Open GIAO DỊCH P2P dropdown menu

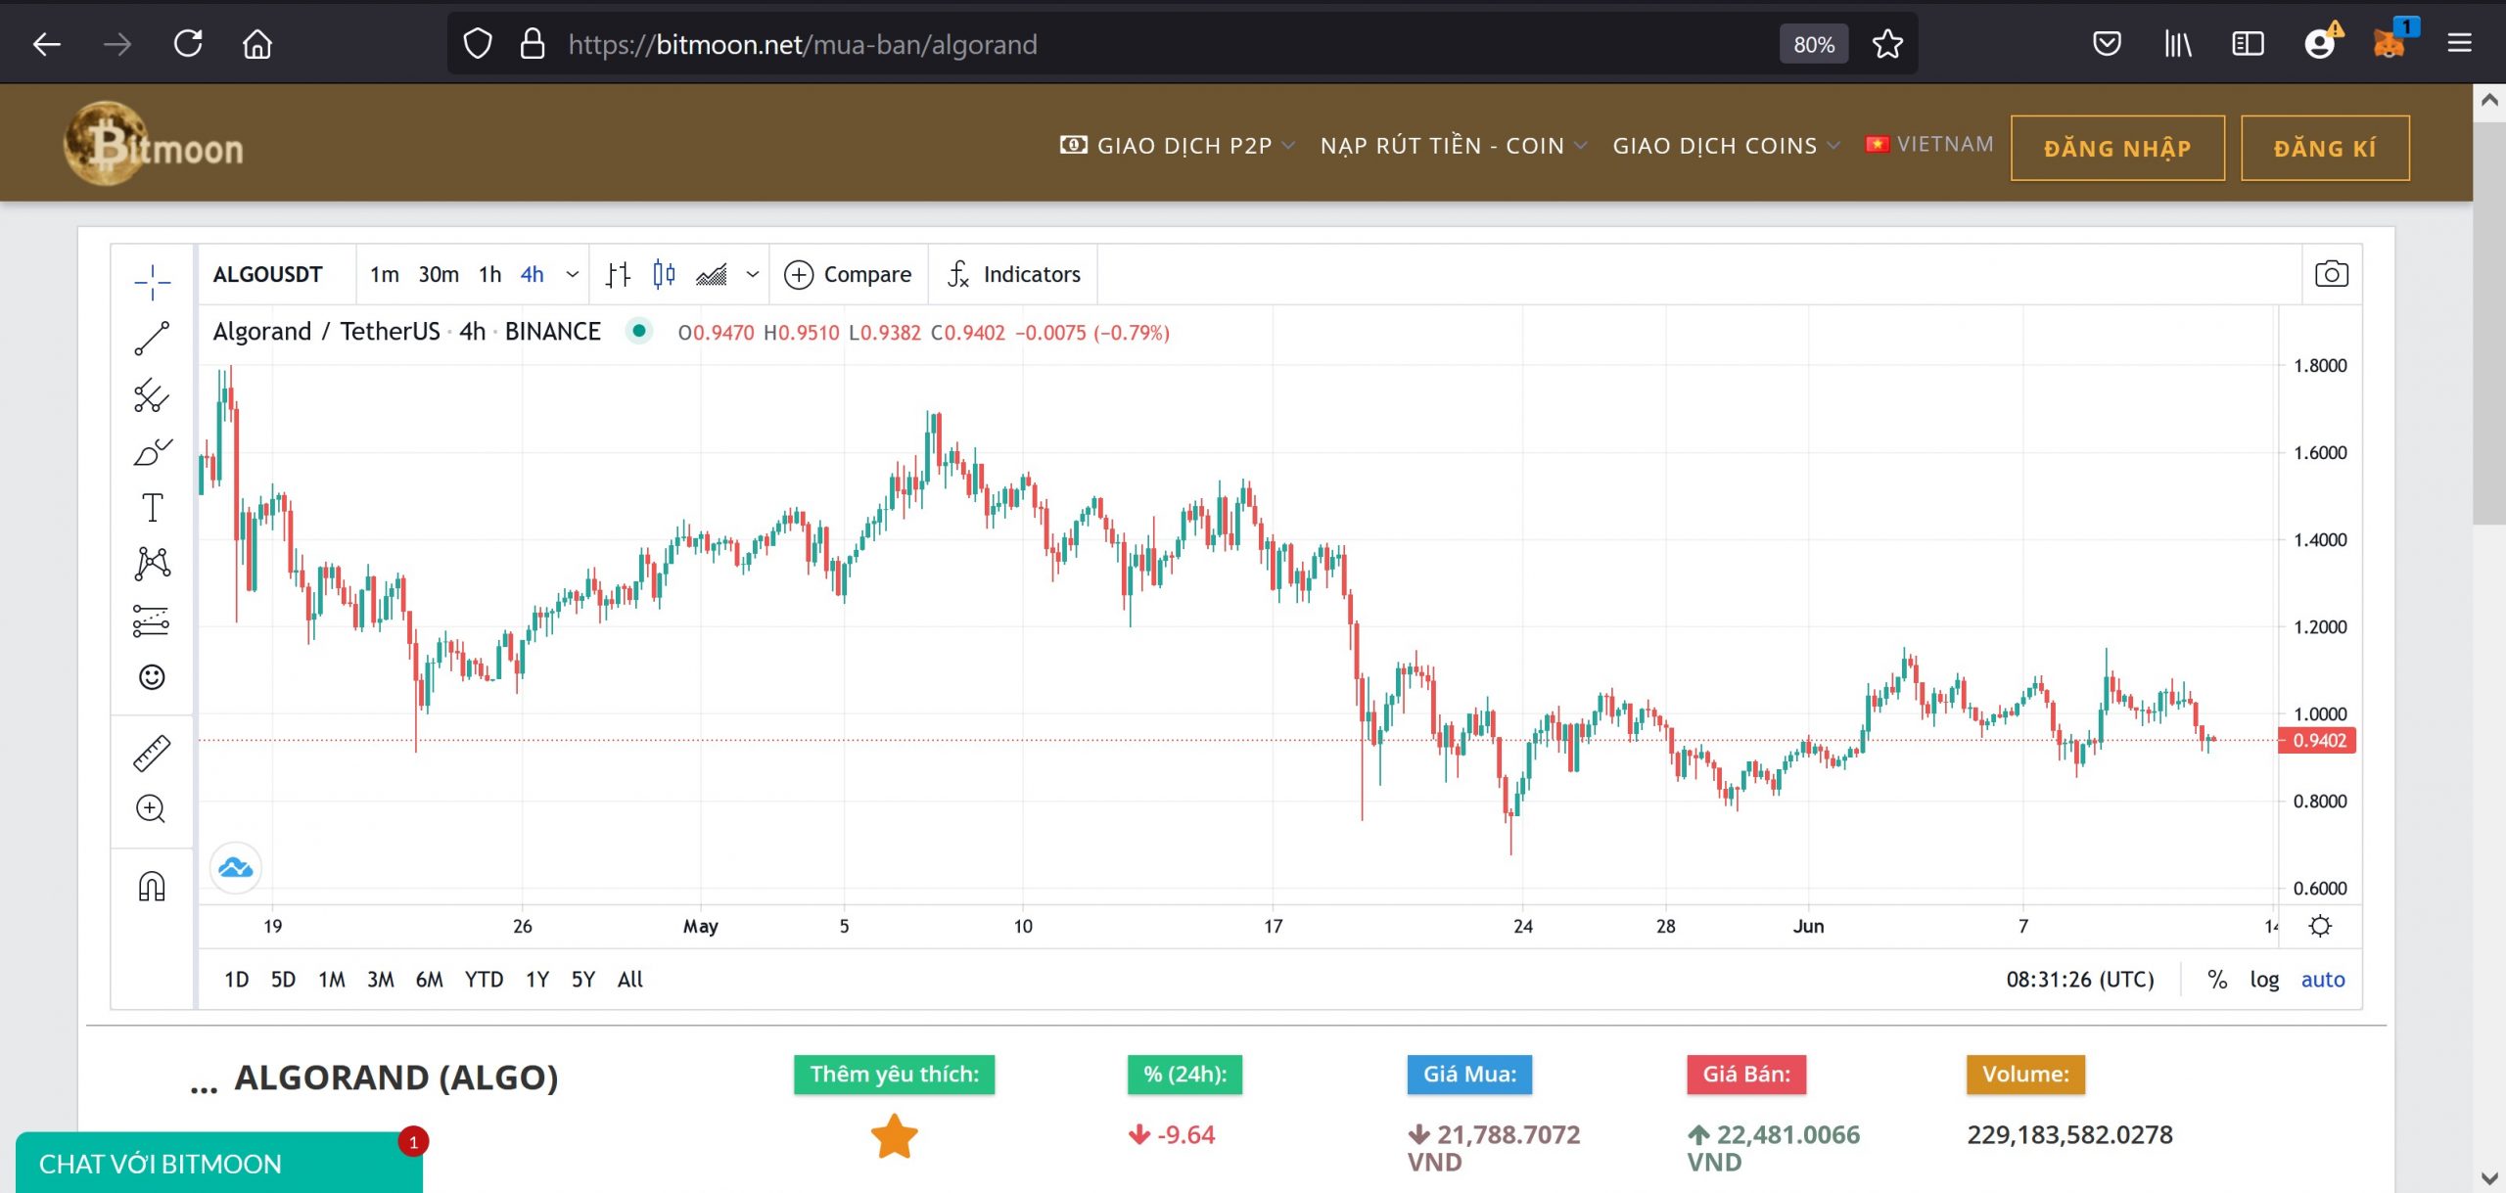pos(1178,146)
